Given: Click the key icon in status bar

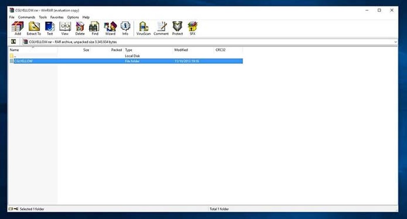Looking at the screenshot, I should click(16, 209).
